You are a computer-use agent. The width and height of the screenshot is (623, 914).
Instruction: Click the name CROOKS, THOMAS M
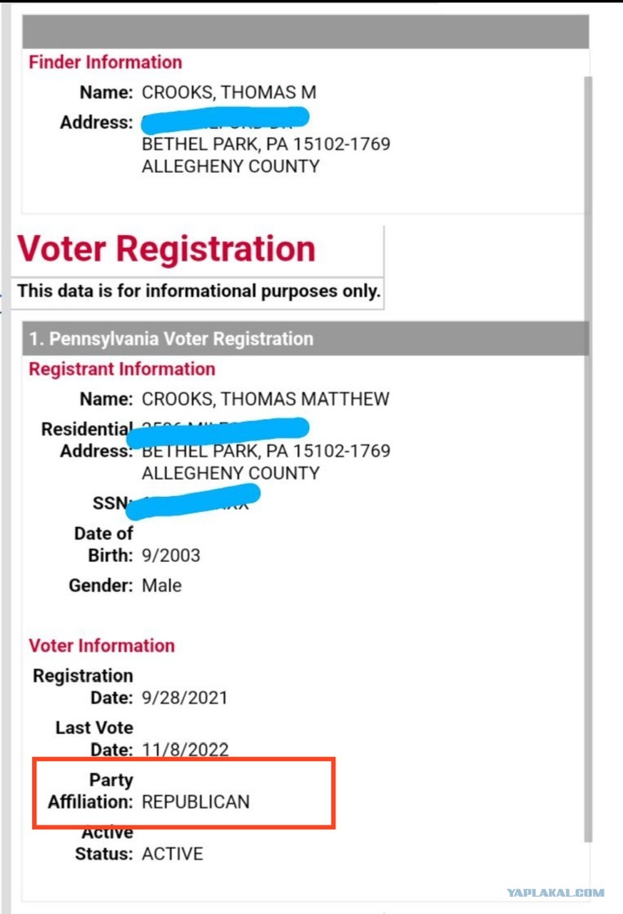coord(228,93)
